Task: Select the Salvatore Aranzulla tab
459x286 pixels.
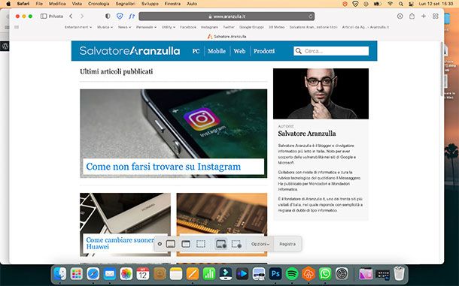Action: point(226,37)
